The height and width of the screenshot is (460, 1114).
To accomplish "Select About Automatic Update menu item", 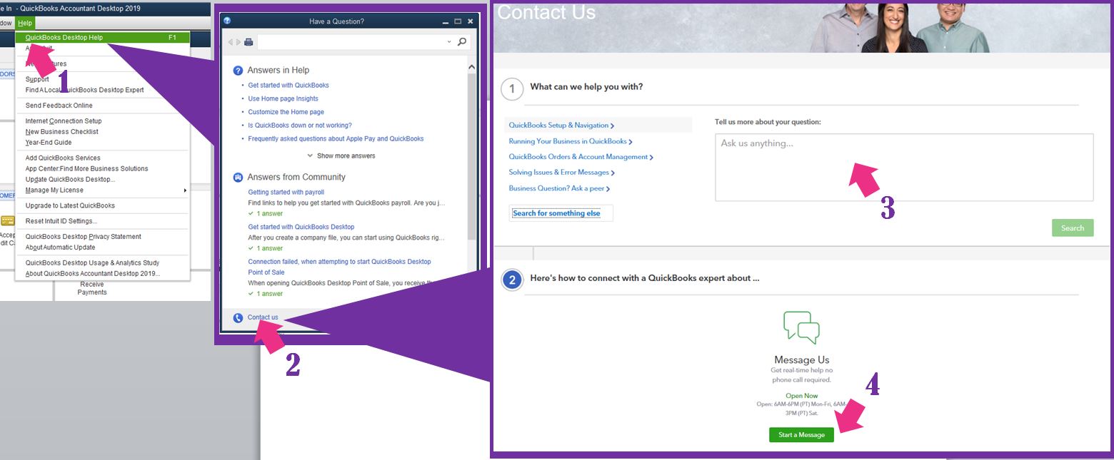I will pyautogui.click(x=60, y=247).
